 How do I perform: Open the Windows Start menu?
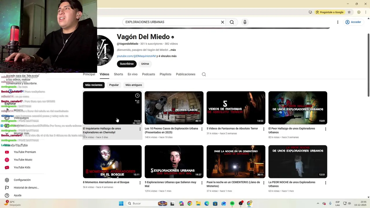click(x=121, y=203)
